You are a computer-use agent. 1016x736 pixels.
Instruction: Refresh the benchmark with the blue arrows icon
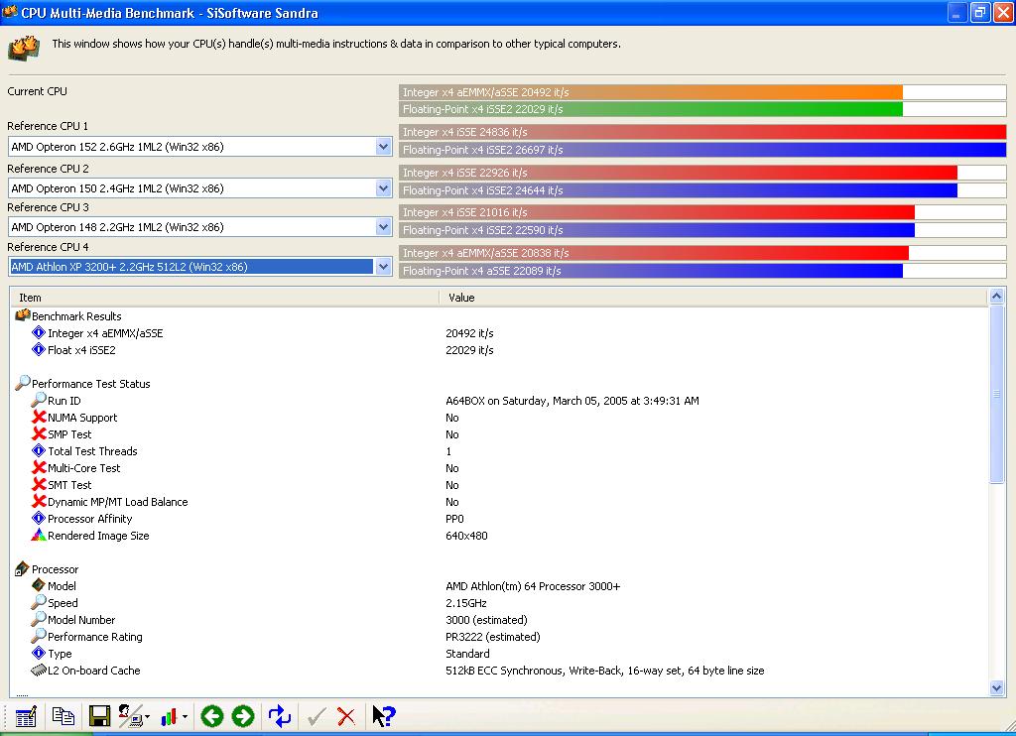280,716
